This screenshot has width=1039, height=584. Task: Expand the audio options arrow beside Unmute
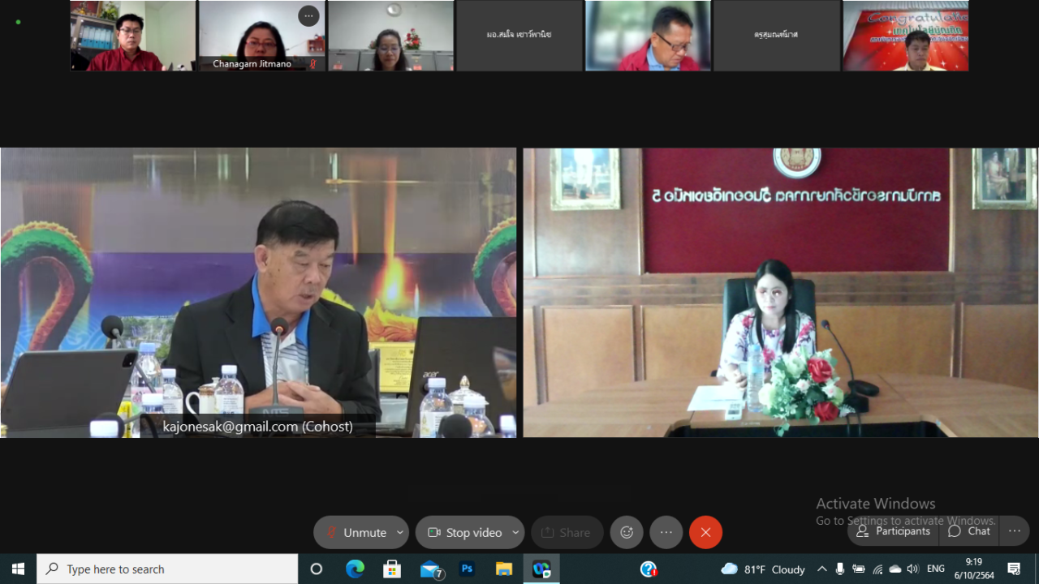coord(399,533)
